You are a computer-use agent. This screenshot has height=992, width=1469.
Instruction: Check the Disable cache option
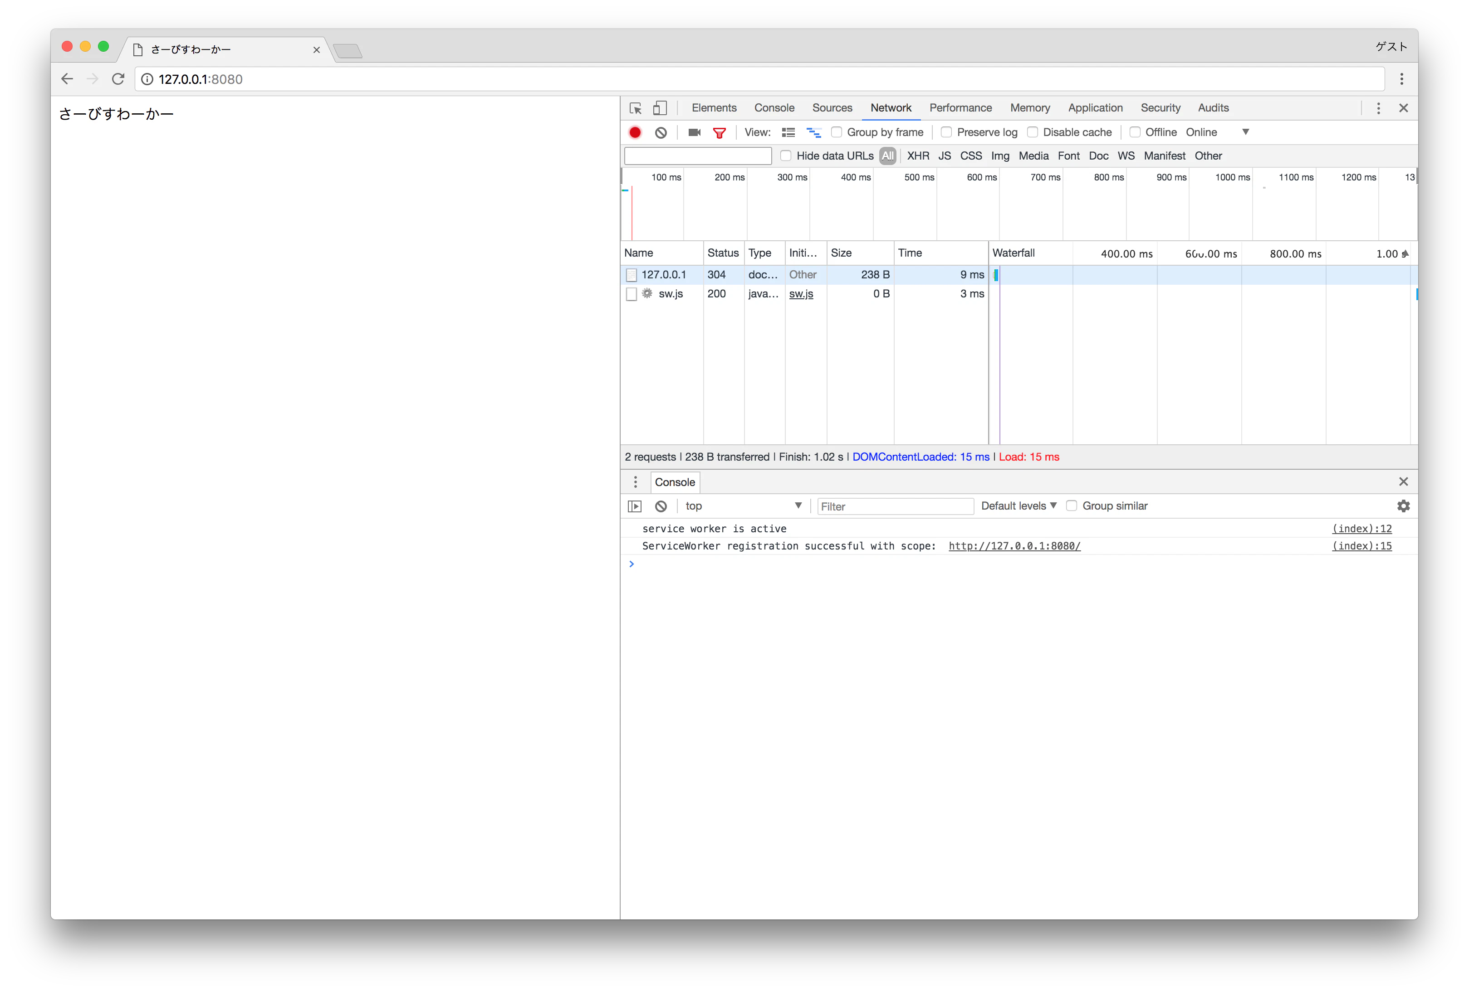pos(1032,132)
